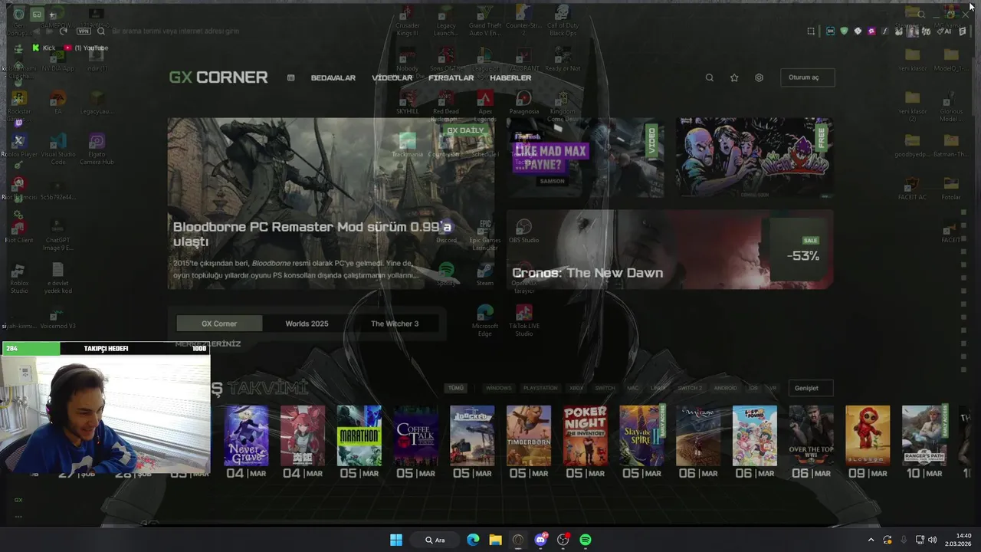Image resolution: width=981 pixels, height=552 pixels.
Task: Select the XBOX platform filter
Action: (x=576, y=388)
